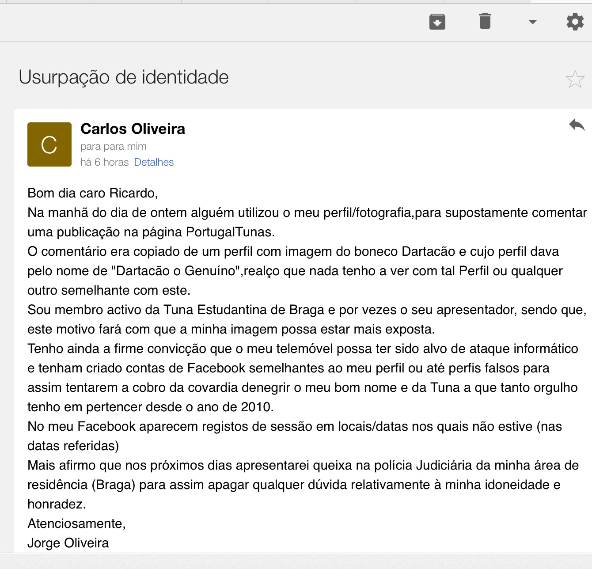The height and width of the screenshot is (569, 592).
Task: Click the sender name Carlos Oliveira
Action: (133, 129)
